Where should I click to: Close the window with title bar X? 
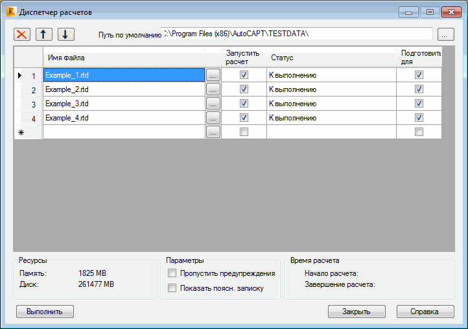451,12
